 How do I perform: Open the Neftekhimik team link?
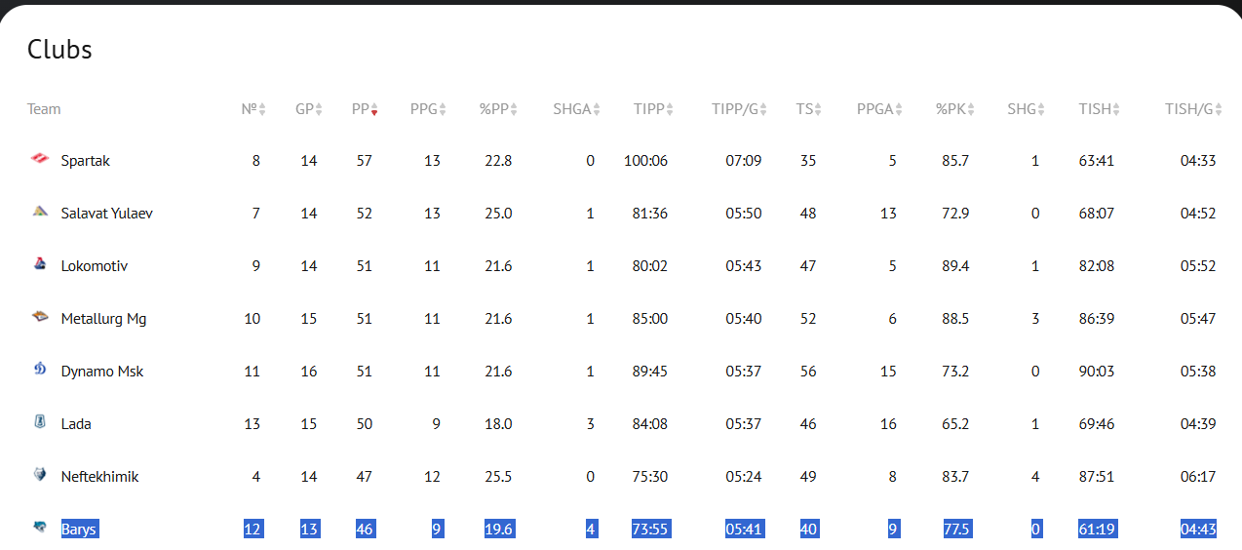click(x=99, y=477)
